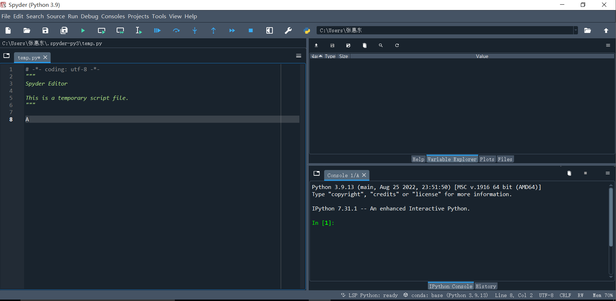This screenshot has width=616, height=301.
Task: Expand the working directory dropdown arrow
Action: click(x=576, y=30)
